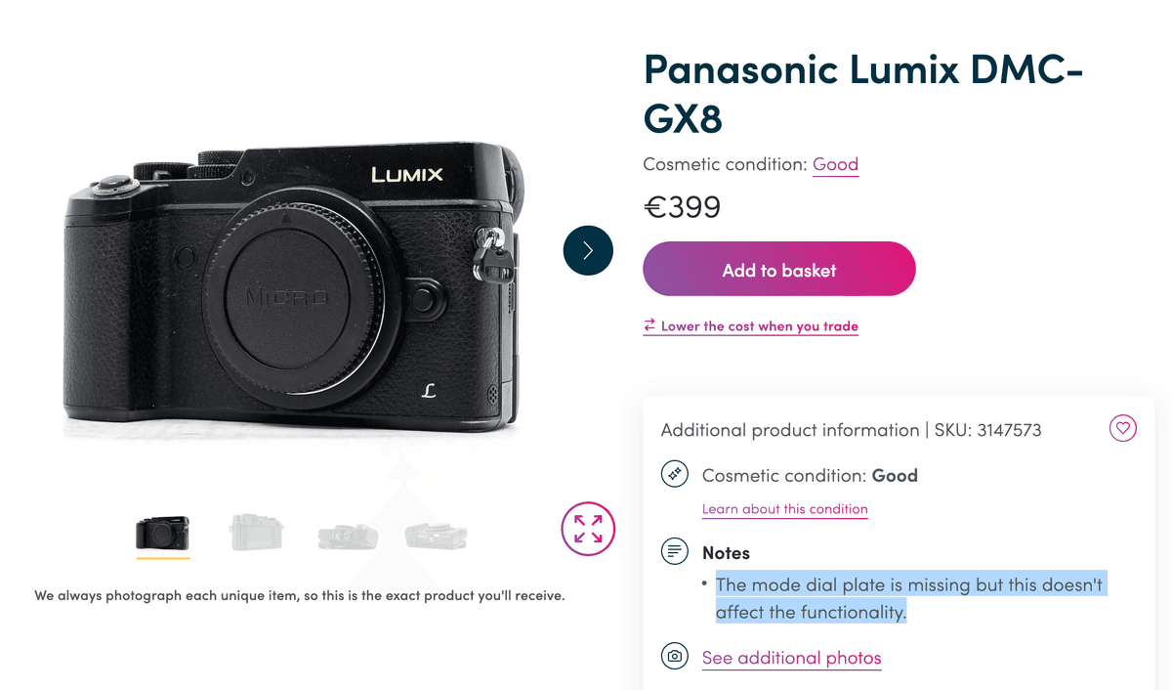Screen dimensions: 1172x690
Task: Click the trade arrows icon
Action: click(x=649, y=325)
